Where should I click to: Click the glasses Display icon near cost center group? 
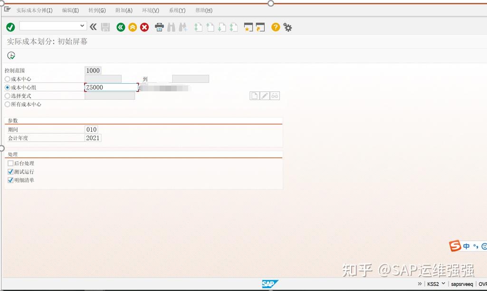[x=274, y=95]
